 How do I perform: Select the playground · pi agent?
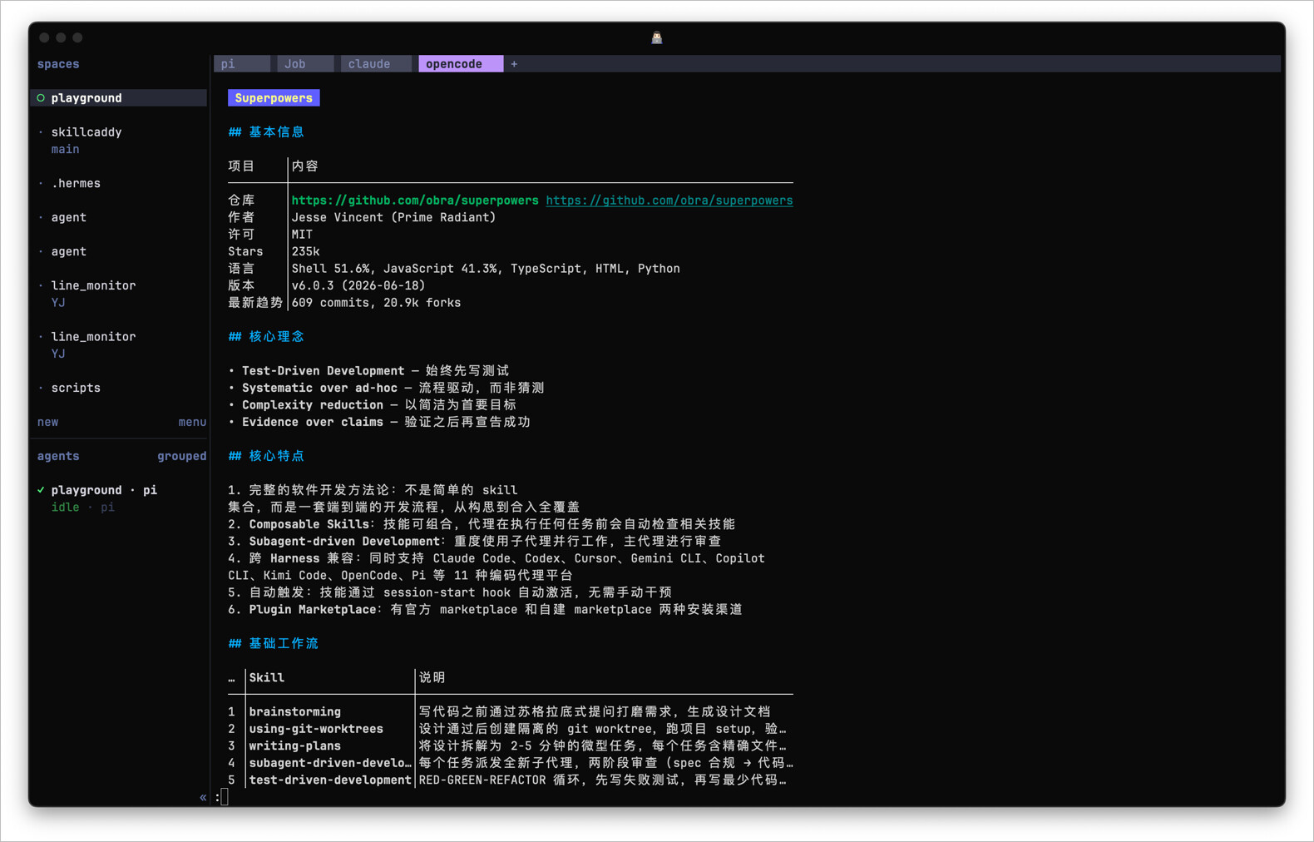(x=104, y=490)
